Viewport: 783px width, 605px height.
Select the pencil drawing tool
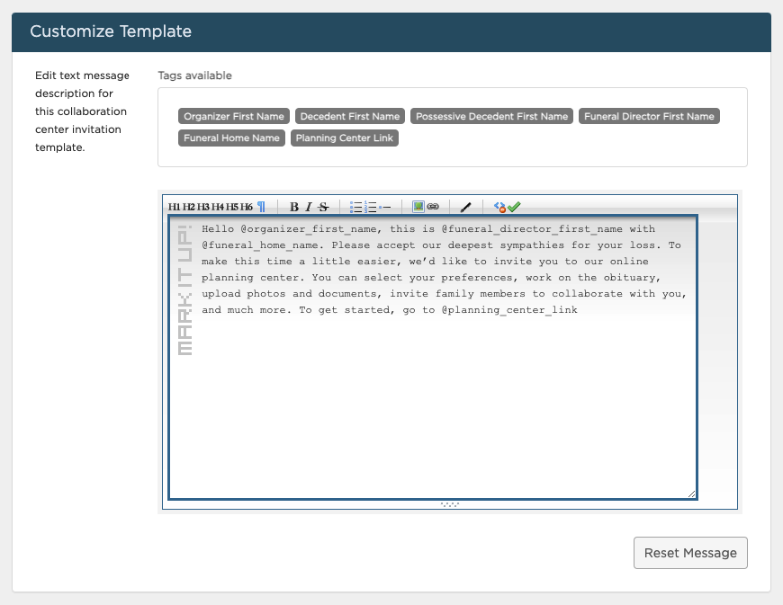coord(465,207)
